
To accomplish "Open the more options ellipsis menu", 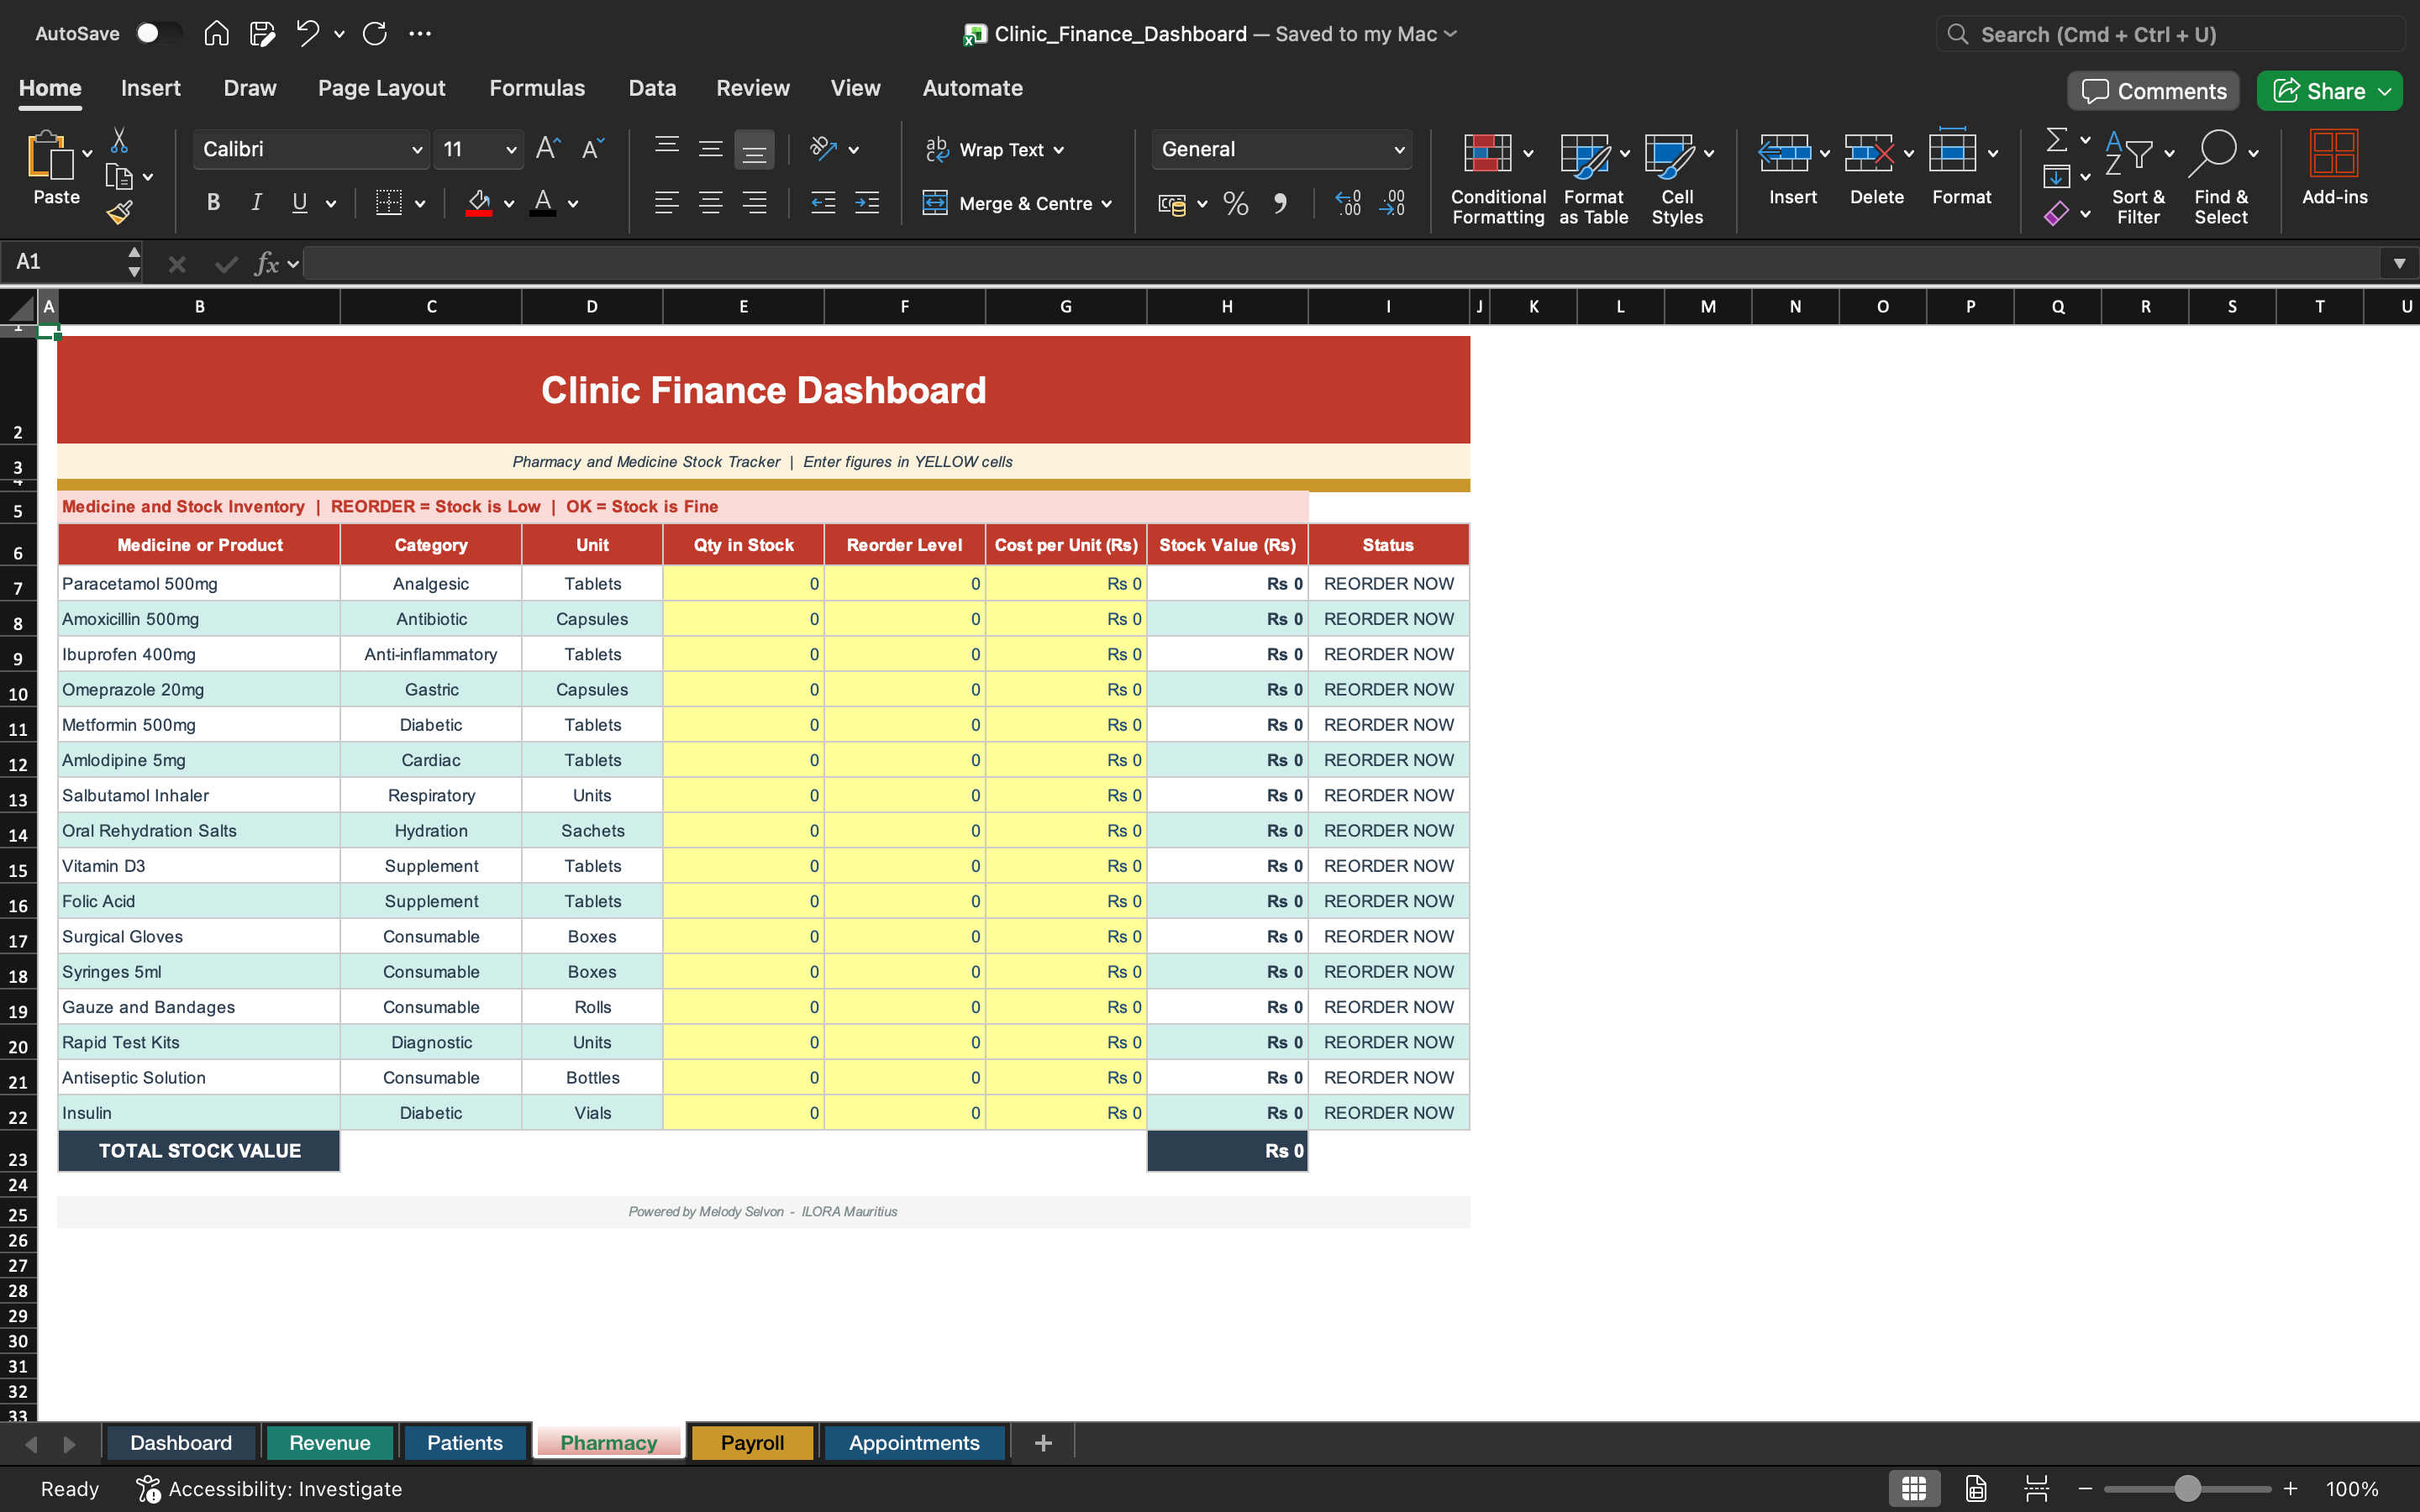I will 420,33.
